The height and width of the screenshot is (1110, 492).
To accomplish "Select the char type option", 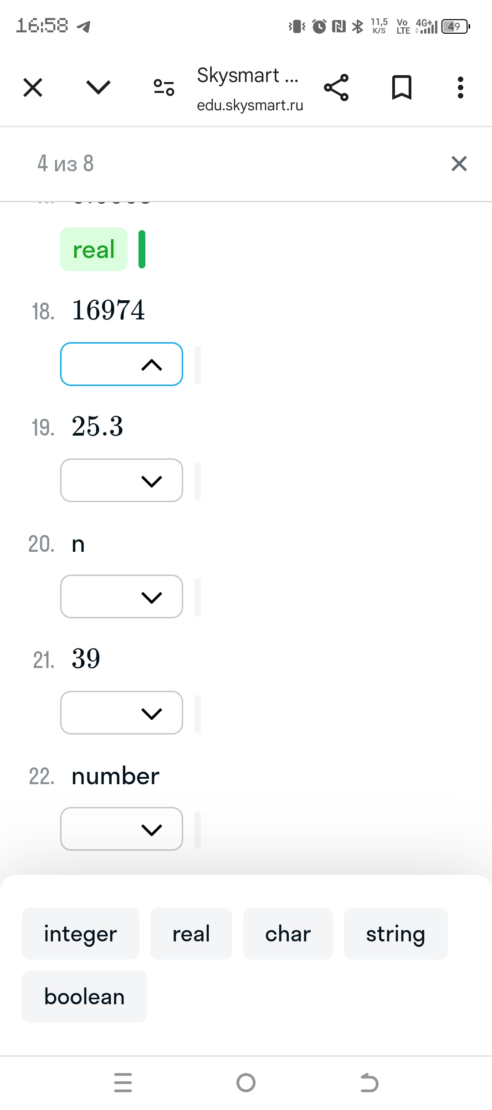I will [288, 934].
